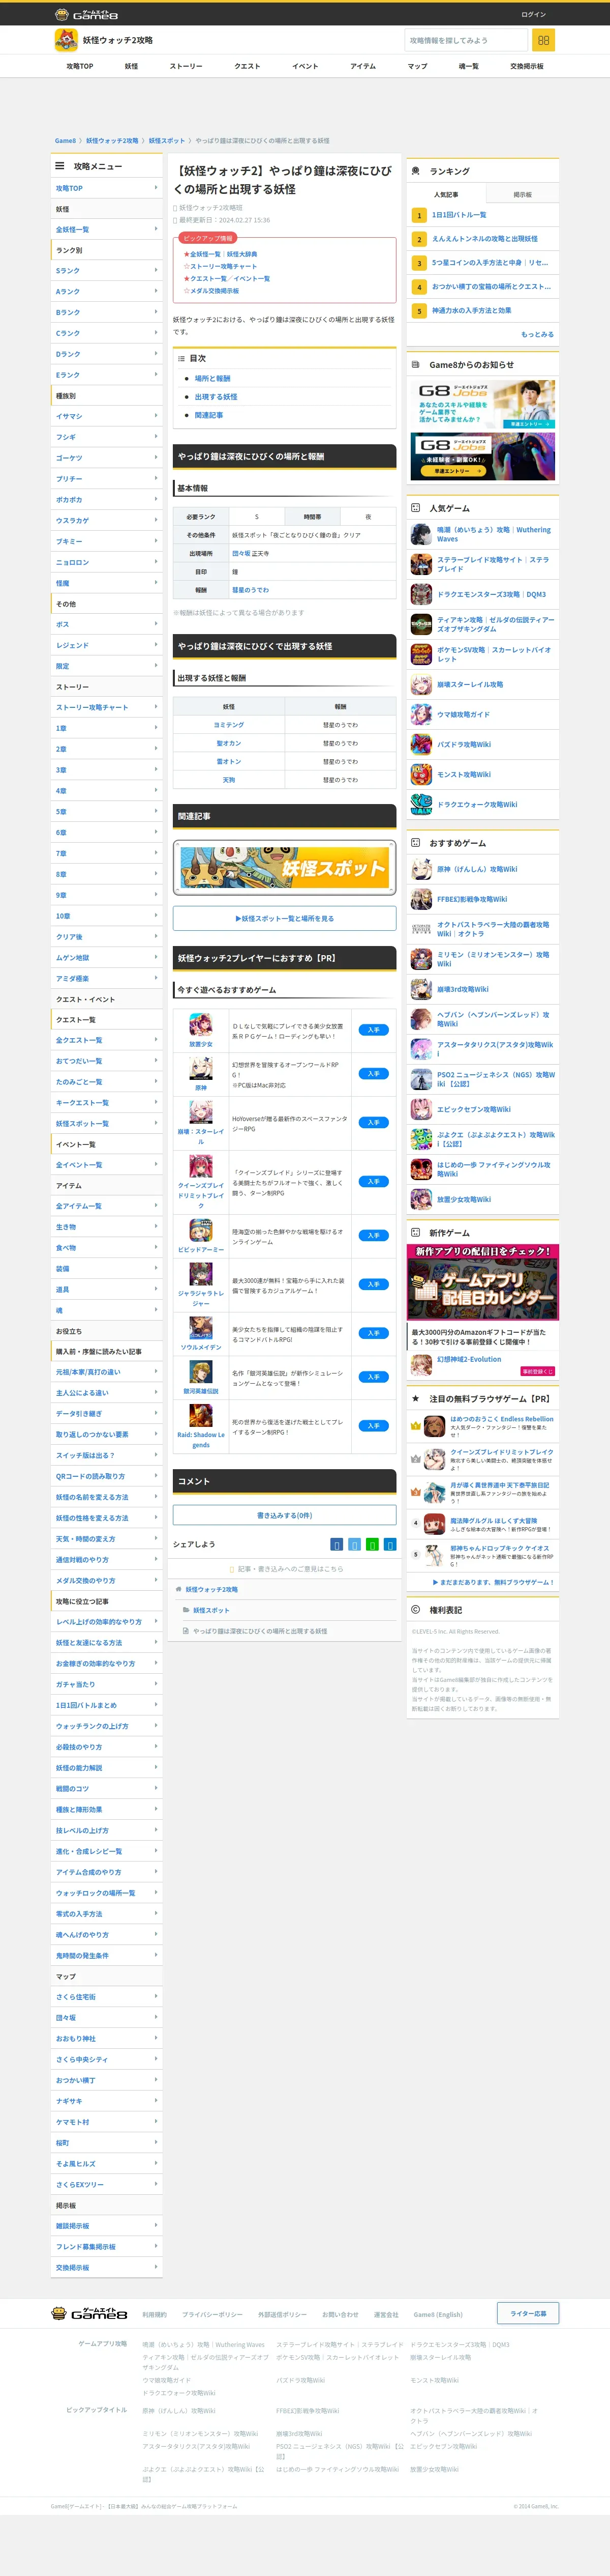This screenshot has height=2576, width=610.
Task: Click the パズドラ攻略Wiki game icon
Action: (421, 744)
